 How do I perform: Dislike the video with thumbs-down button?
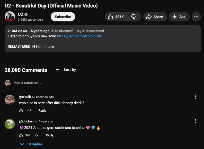coord(134,17)
